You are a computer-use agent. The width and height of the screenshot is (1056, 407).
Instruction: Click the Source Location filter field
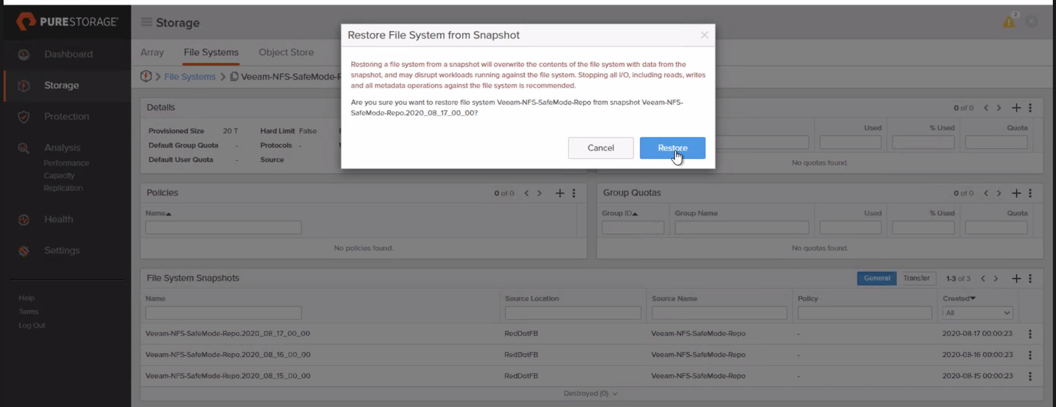pyautogui.click(x=573, y=313)
